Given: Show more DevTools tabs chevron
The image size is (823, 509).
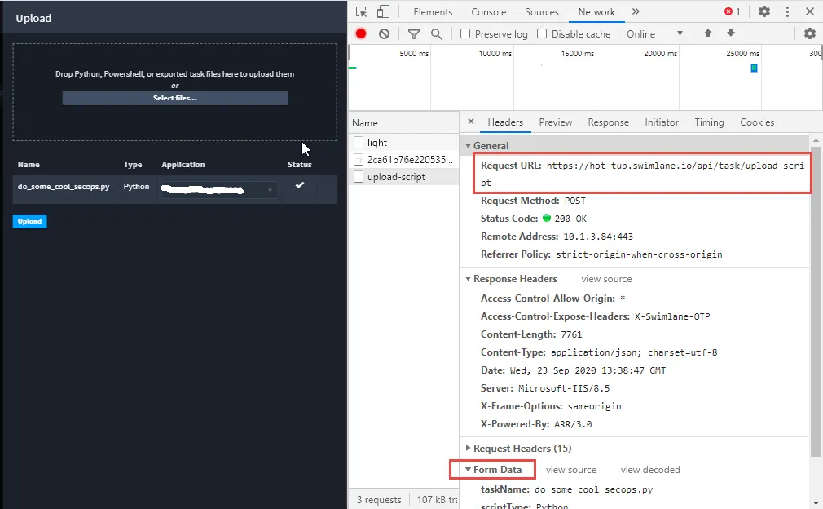Looking at the screenshot, I should pyautogui.click(x=636, y=11).
